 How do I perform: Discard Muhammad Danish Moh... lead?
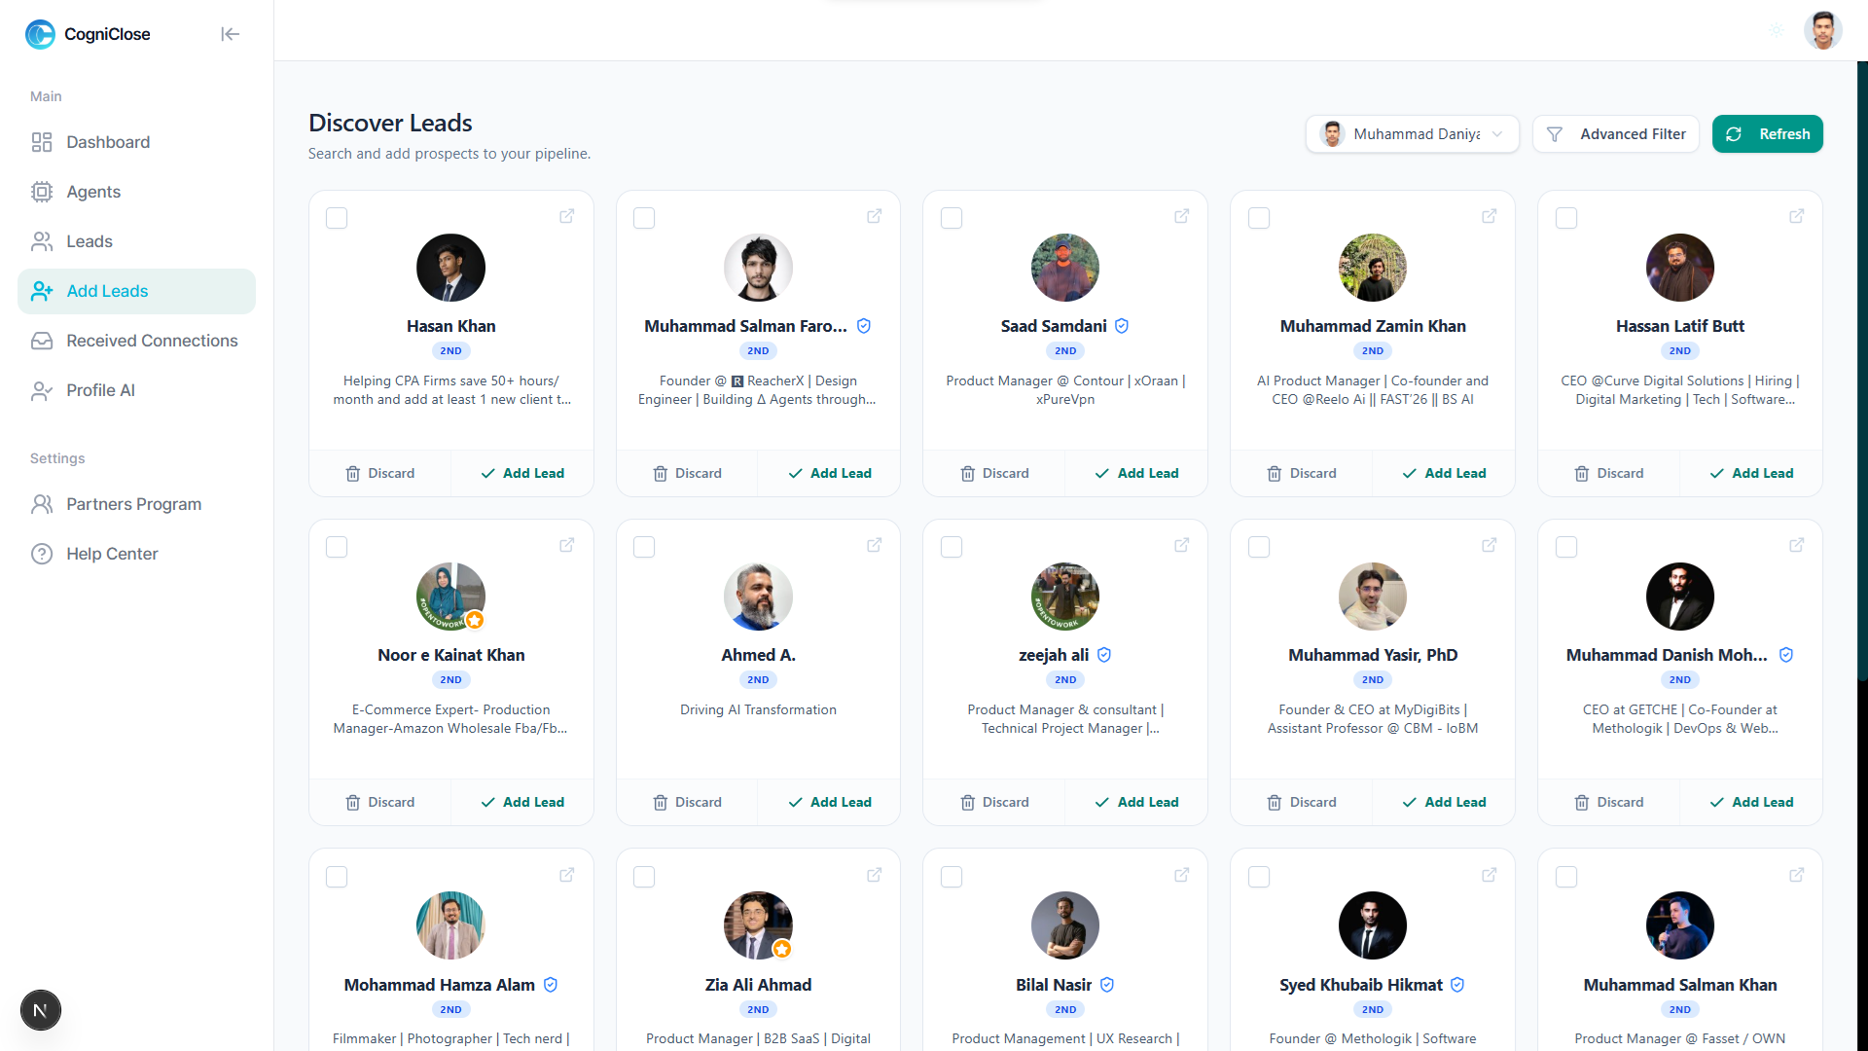[1609, 802]
